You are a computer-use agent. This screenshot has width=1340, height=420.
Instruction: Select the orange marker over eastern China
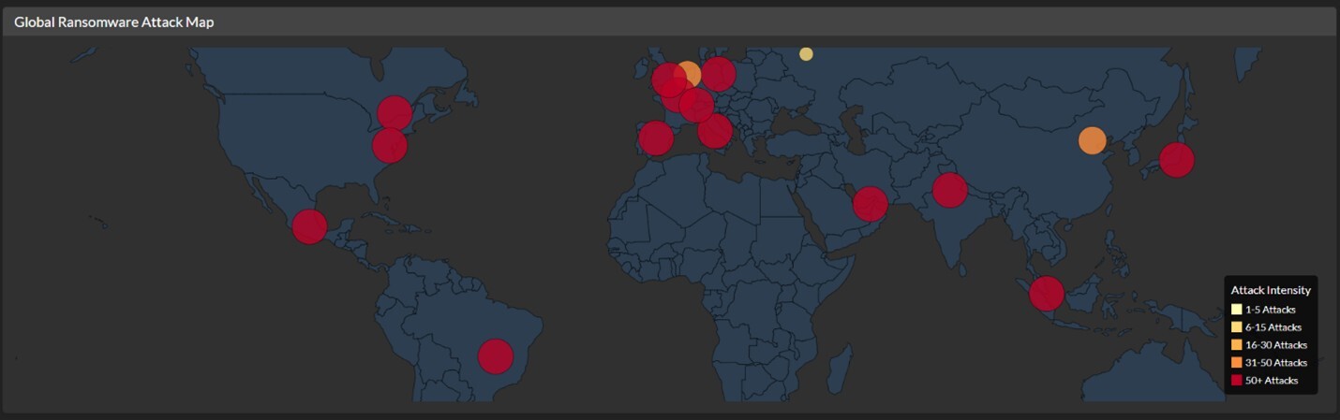pyautogui.click(x=1092, y=140)
